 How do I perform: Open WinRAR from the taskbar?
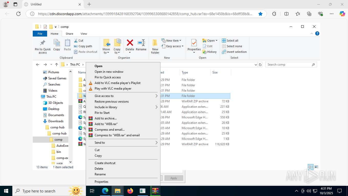pyautogui.click(x=155, y=191)
